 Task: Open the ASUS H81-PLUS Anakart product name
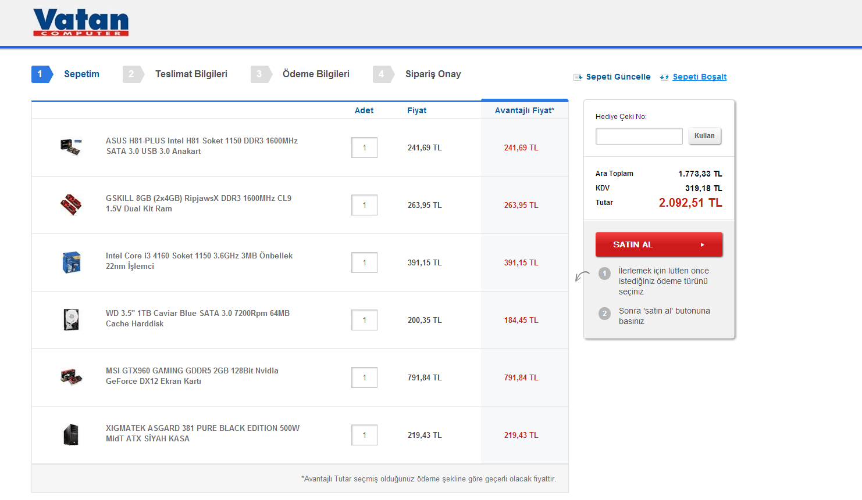(202, 146)
